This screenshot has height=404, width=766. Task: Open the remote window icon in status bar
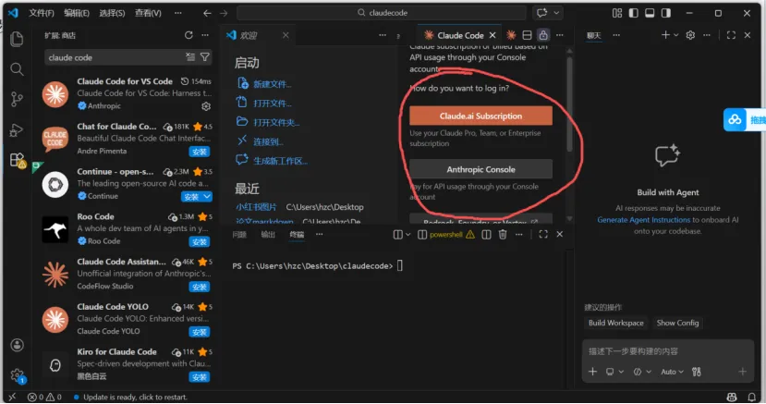pos(12,398)
